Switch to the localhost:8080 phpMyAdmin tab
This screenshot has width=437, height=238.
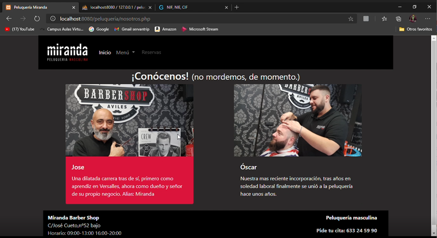[x=115, y=7]
